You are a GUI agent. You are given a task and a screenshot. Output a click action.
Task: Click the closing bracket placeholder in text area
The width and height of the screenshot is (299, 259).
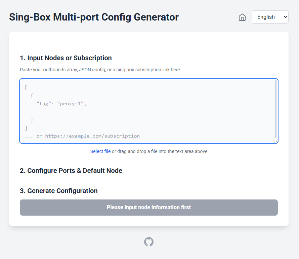tap(26, 128)
